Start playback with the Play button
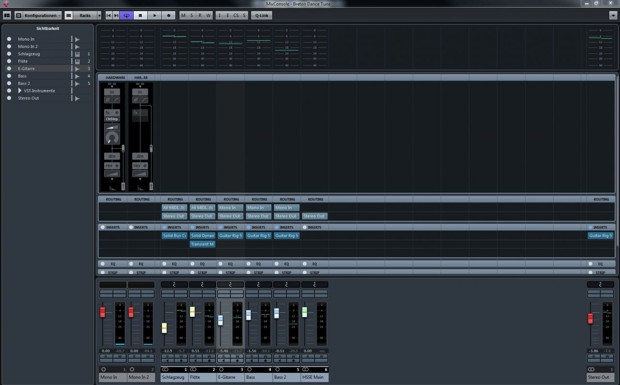Screen dimensions: 620x385 [155, 15]
